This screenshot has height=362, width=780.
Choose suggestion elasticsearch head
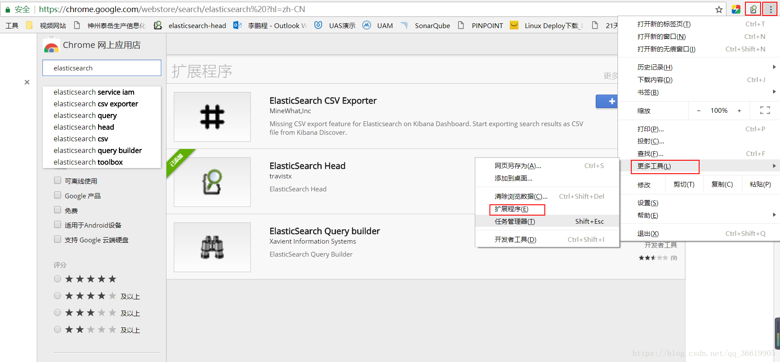coord(102,127)
